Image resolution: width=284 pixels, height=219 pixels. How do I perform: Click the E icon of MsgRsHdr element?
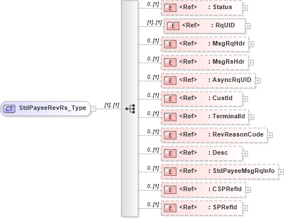[x=170, y=63]
